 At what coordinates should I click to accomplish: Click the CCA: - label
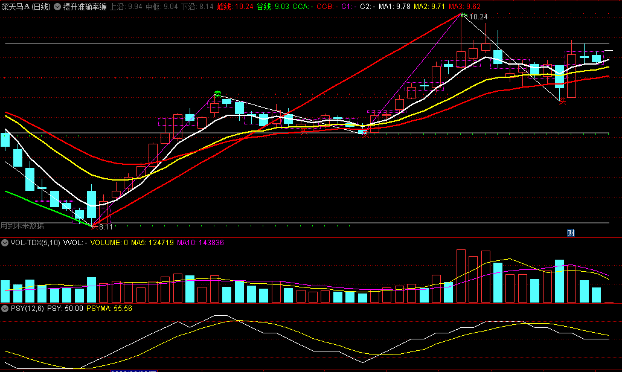(x=303, y=7)
